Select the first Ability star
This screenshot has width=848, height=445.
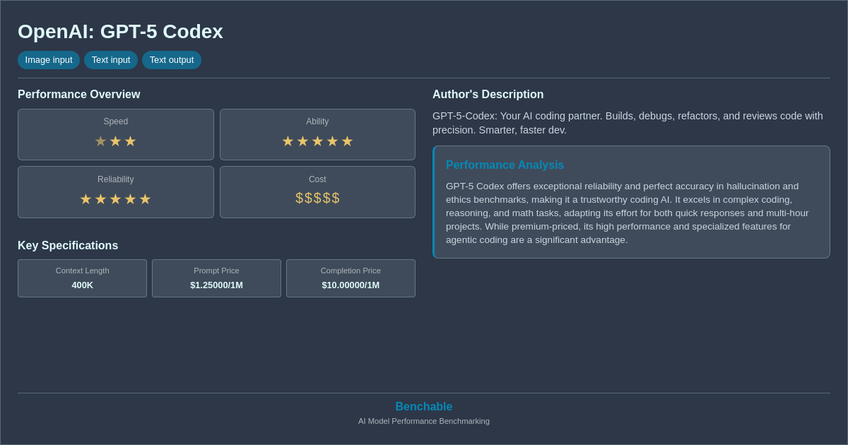[x=288, y=141]
